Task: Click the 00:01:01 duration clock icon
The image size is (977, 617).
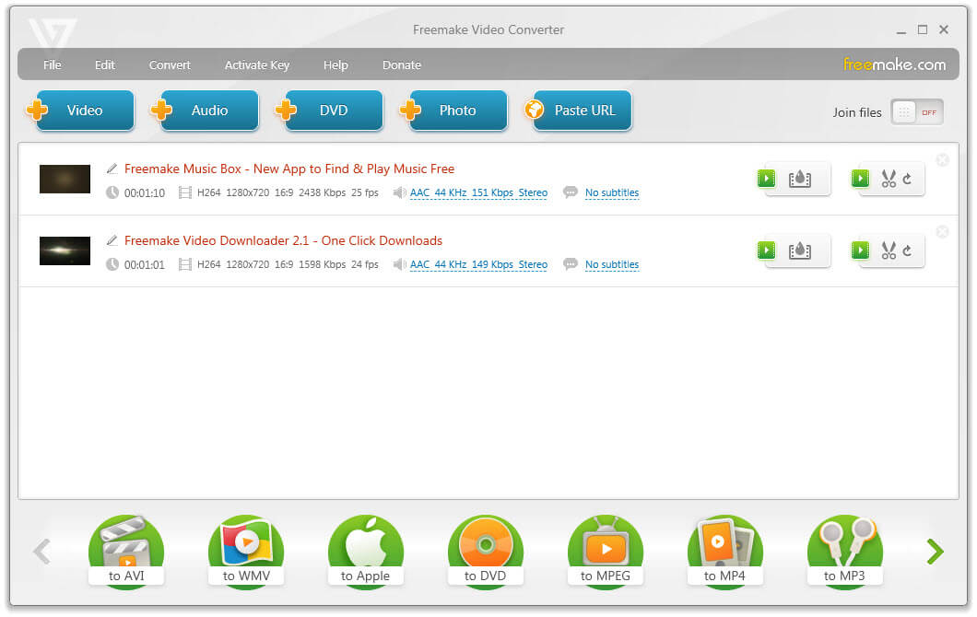Action: [112, 264]
